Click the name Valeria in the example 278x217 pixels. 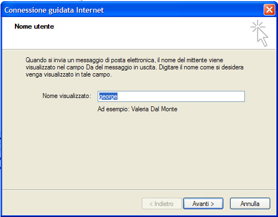point(140,109)
